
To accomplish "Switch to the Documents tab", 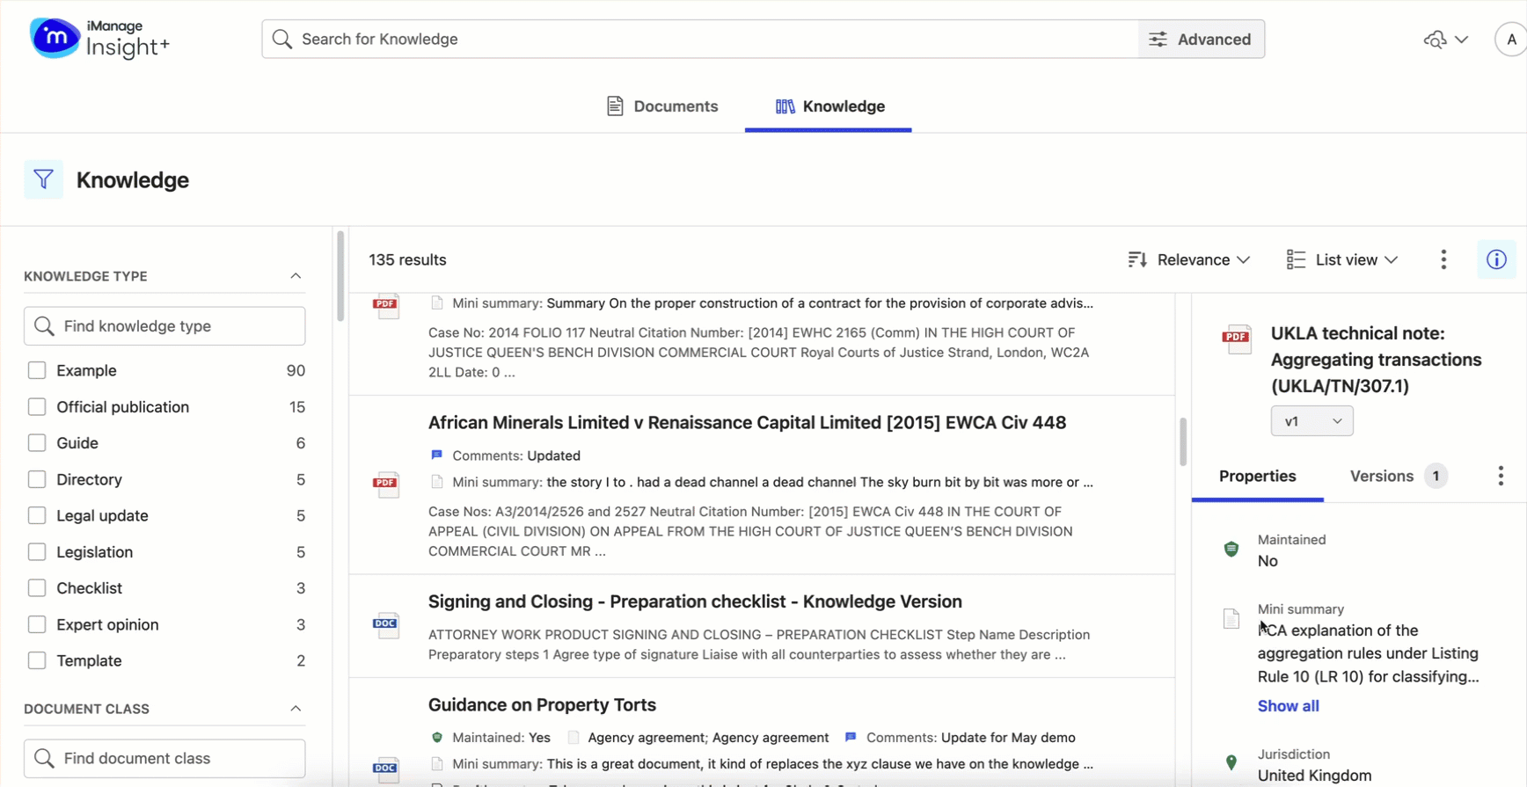I will click(662, 106).
